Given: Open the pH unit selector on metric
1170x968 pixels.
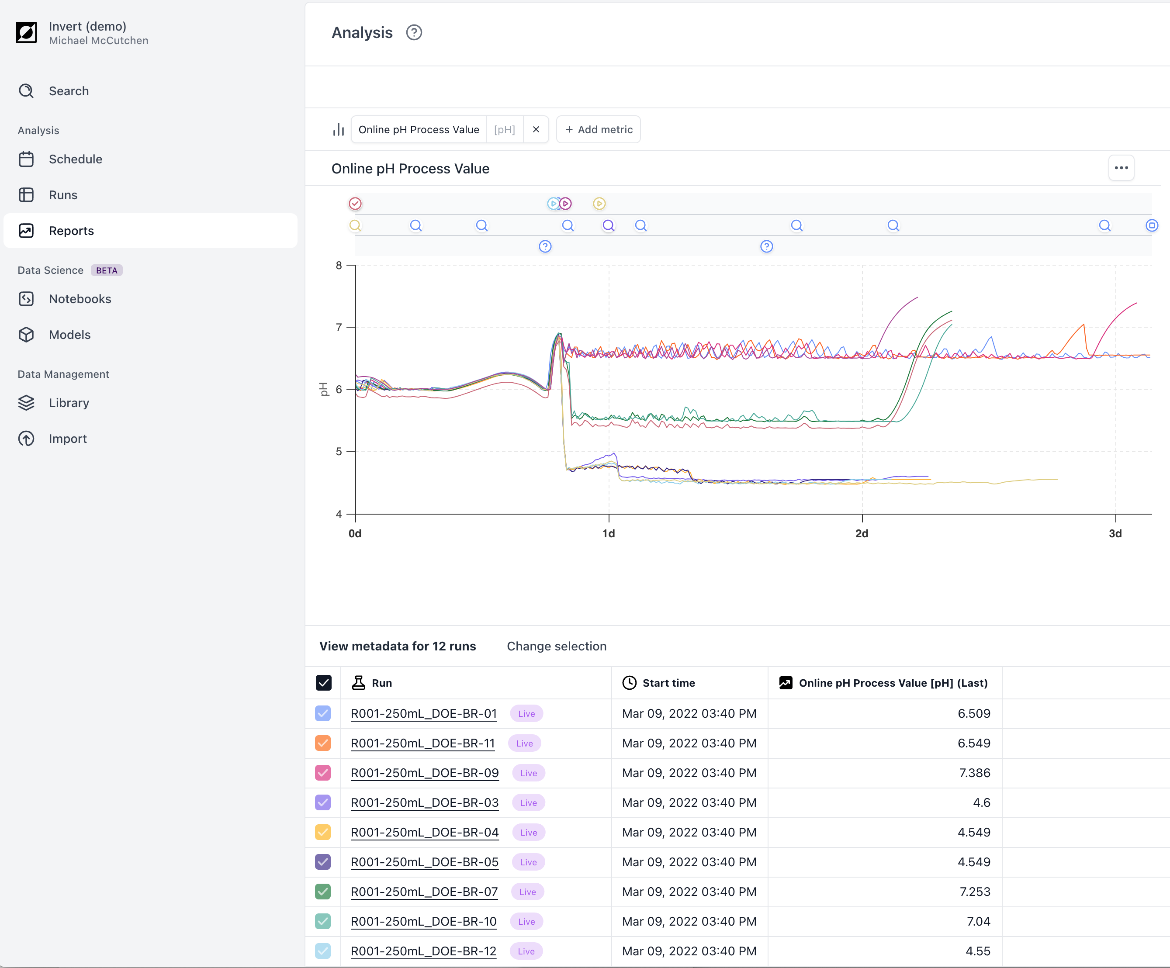Looking at the screenshot, I should [504, 129].
